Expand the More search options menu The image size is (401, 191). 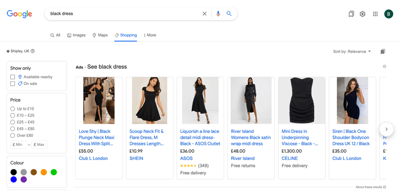click(x=150, y=35)
